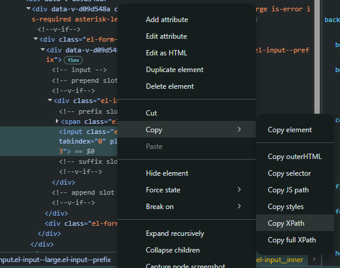
Task: Open the Break on submenu
Action: click(x=186, y=207)
